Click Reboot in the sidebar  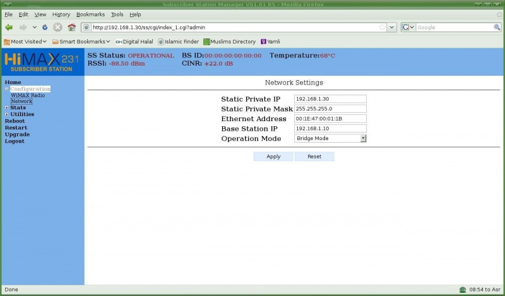(x=15, y=121)
